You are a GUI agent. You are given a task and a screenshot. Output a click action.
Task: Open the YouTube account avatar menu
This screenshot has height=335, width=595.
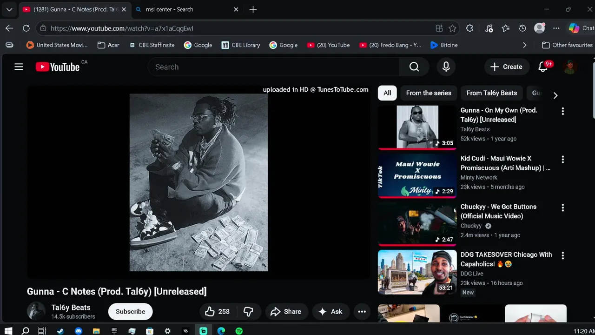click(x=570, y=67)
